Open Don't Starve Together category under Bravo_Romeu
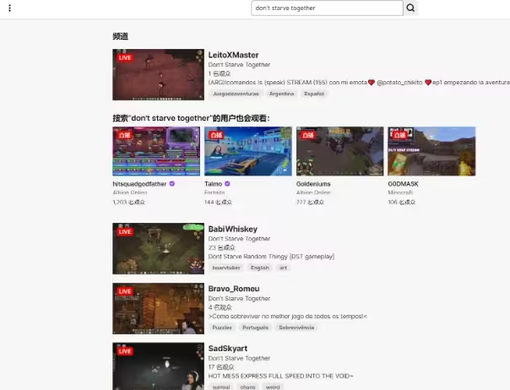The height and width of the screenshot is (390, 510). 240,298
